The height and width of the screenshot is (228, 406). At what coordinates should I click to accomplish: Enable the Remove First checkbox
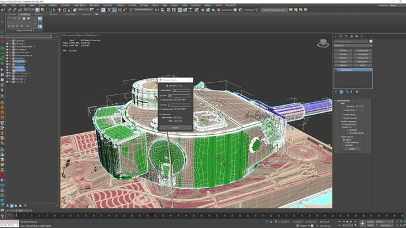pyautogui.click(x=160, y=100)
